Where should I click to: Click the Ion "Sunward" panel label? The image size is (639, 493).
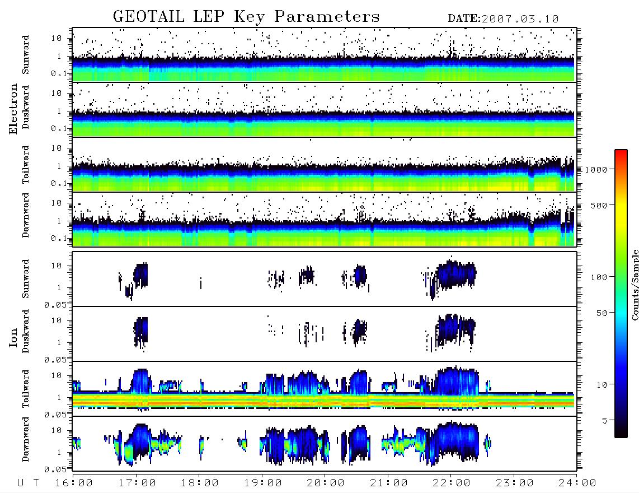tap(26, 279)
